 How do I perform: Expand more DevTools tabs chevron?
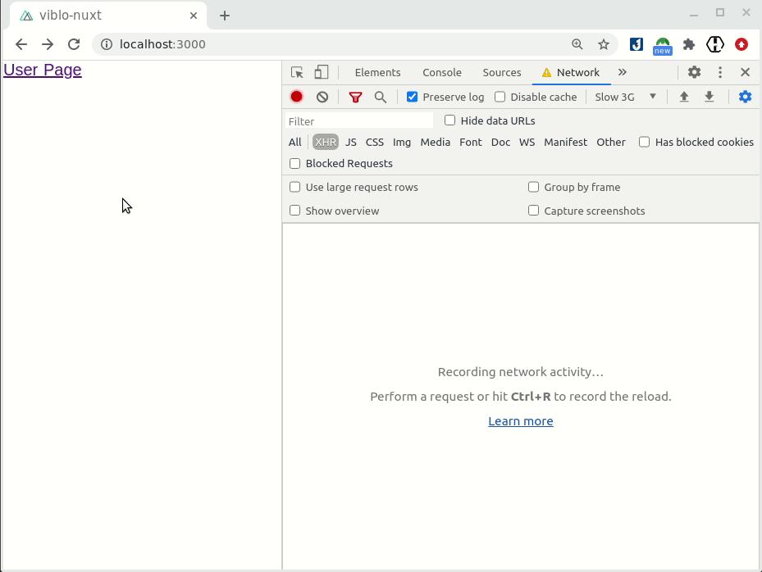[x=622, y=72]
